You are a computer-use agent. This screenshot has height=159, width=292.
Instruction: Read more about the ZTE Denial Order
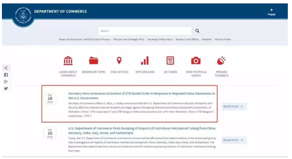[233, 106]
